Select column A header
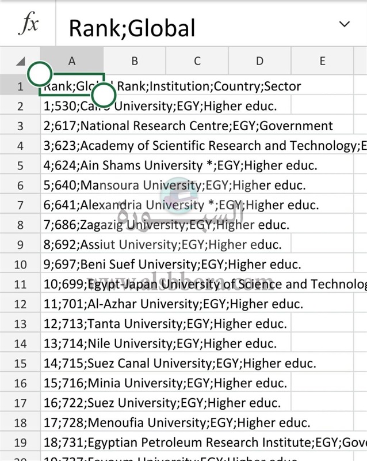The image size is (367, 461). tap(72, 61)
